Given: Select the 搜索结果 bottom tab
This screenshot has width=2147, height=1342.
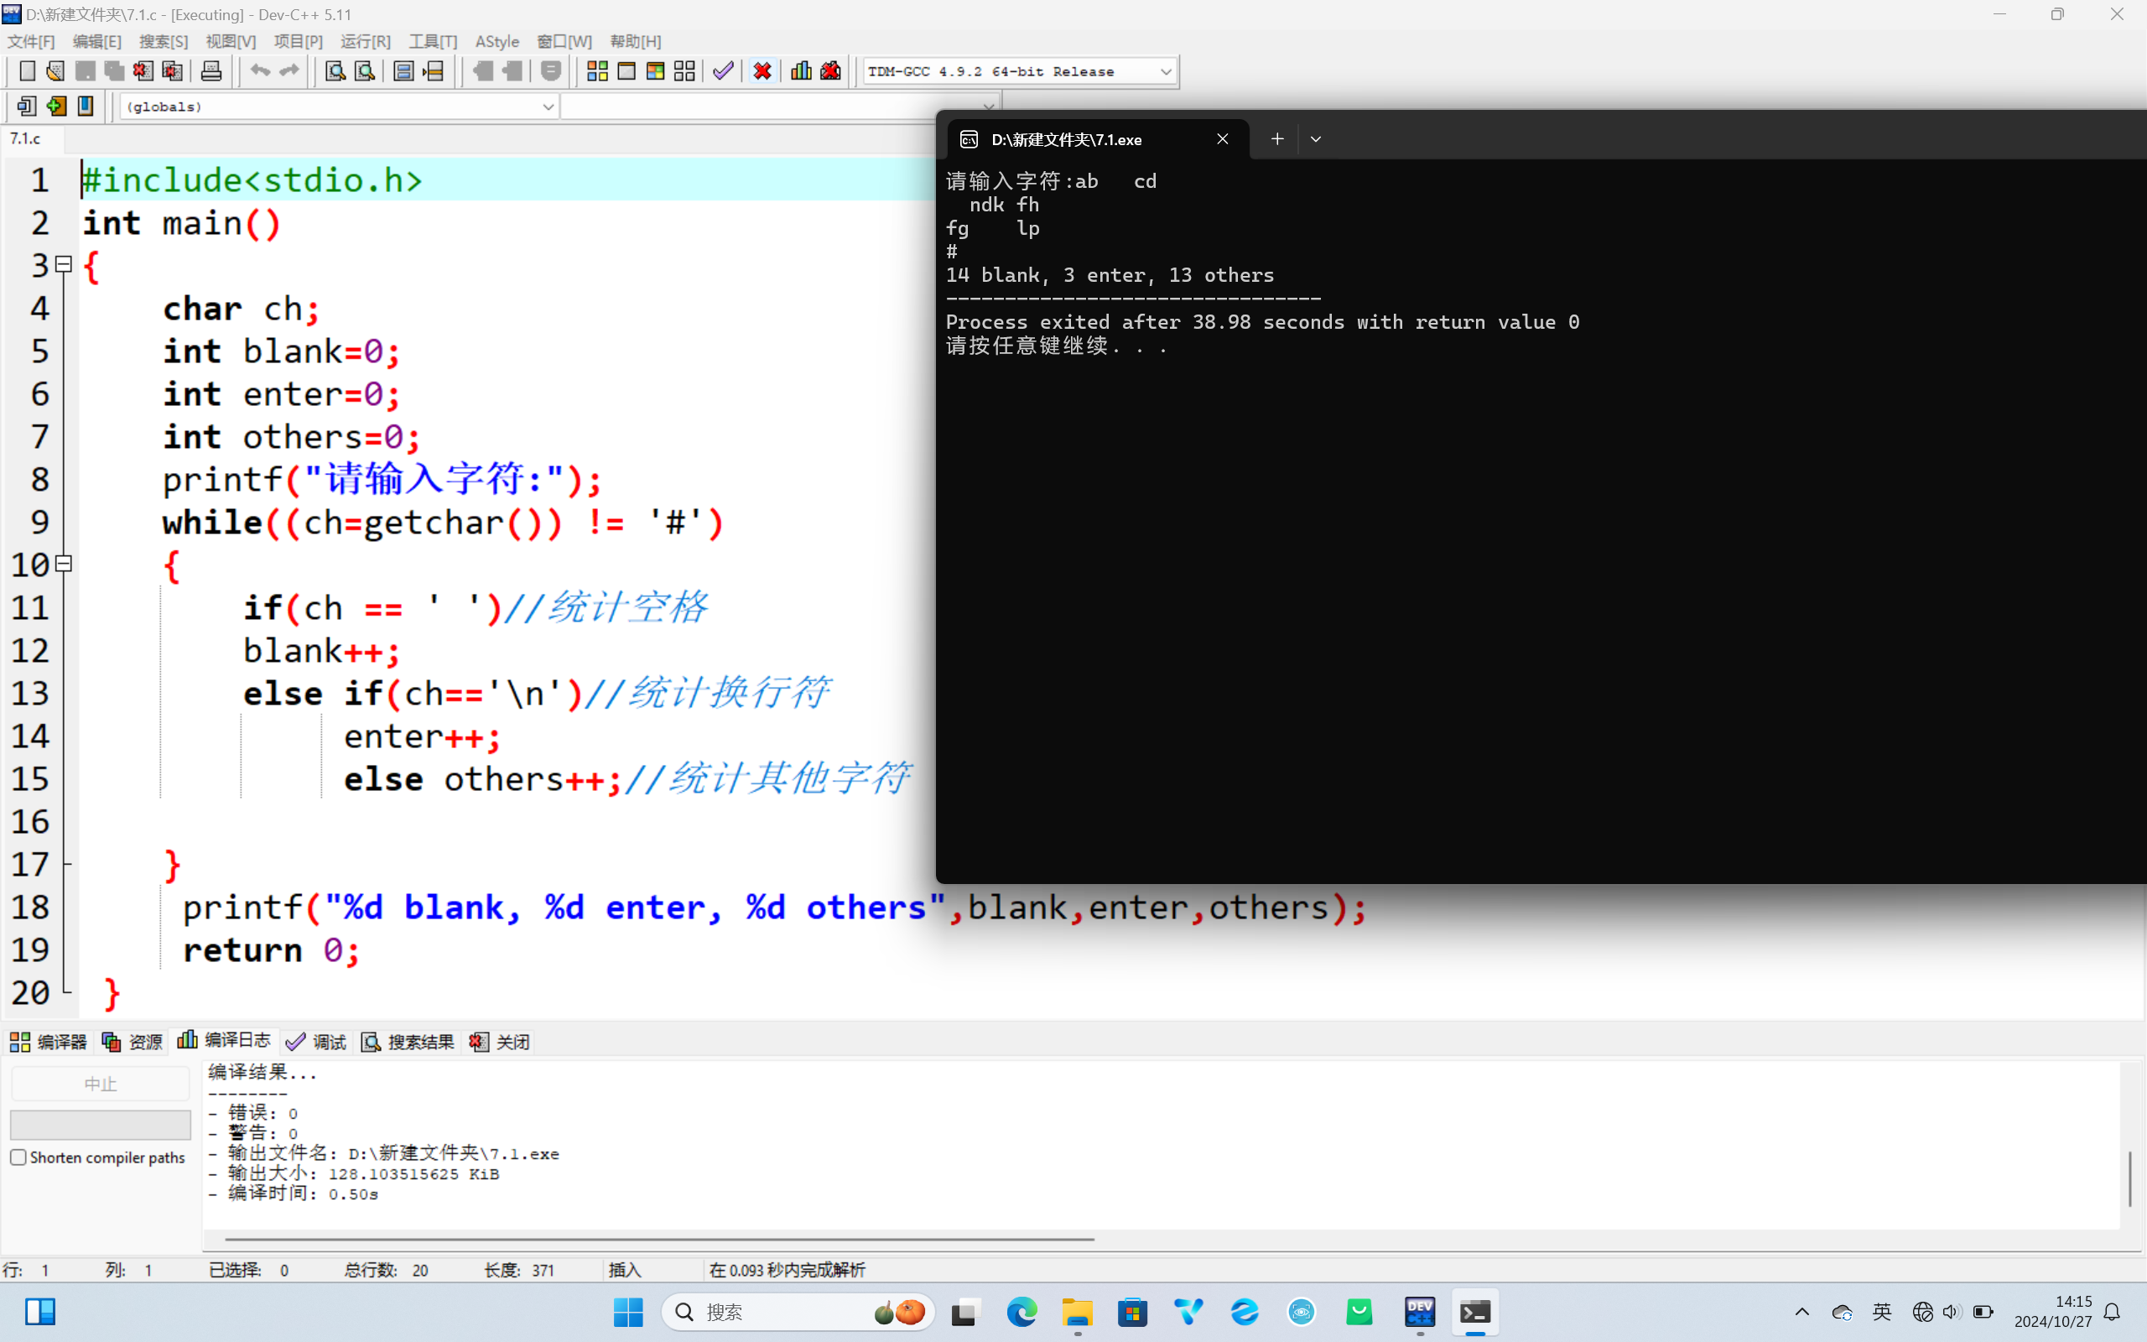Looking at the screenshot, I should (x=408, y=1041).
